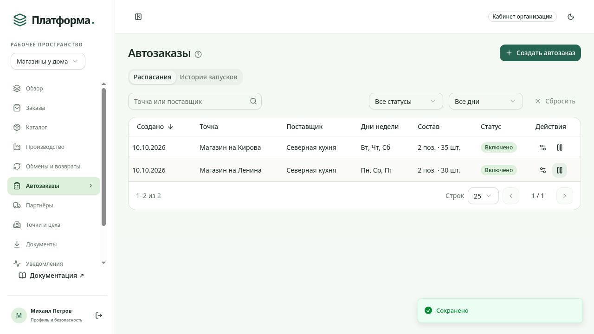The width and height of the screenshot is (594, 334).
Task: Open rows per page dropdown 25
Action: pos(483,196)
